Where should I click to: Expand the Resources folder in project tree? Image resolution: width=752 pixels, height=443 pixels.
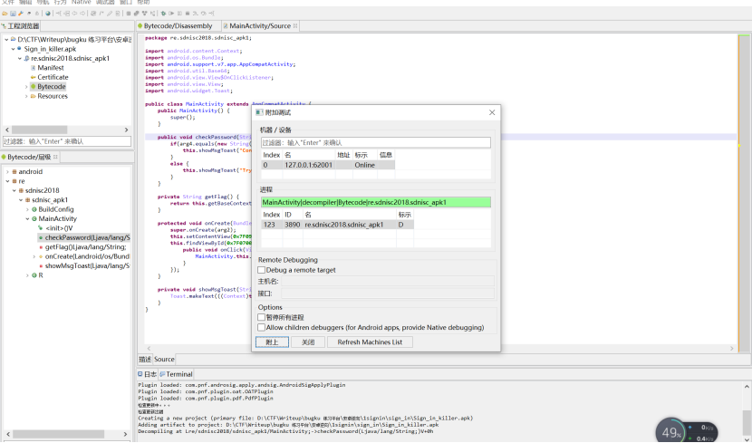click(26, 96)
